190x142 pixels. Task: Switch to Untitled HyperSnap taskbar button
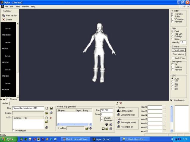click(135, 139)
